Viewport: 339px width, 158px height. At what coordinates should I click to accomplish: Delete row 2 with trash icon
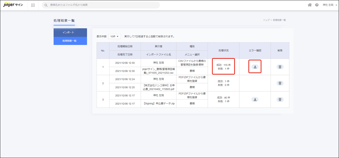point(280,83)
